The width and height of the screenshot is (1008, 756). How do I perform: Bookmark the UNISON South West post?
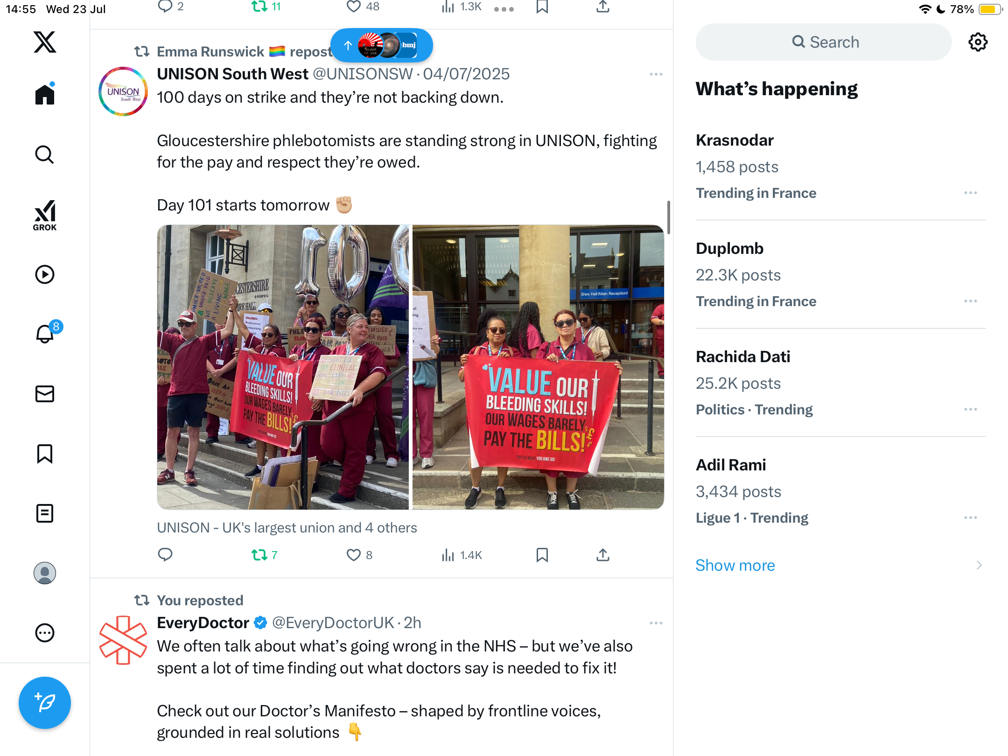[x=542, y=555]
